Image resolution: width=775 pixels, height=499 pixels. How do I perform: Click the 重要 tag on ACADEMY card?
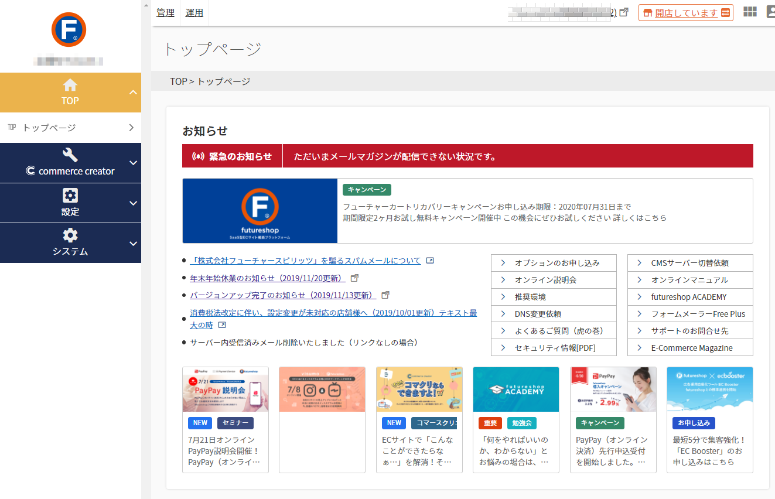[x=490, y=423]
